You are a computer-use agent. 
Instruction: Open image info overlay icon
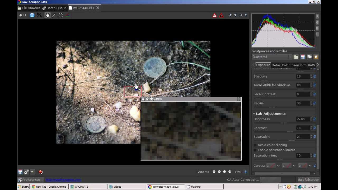pos(32,15)
